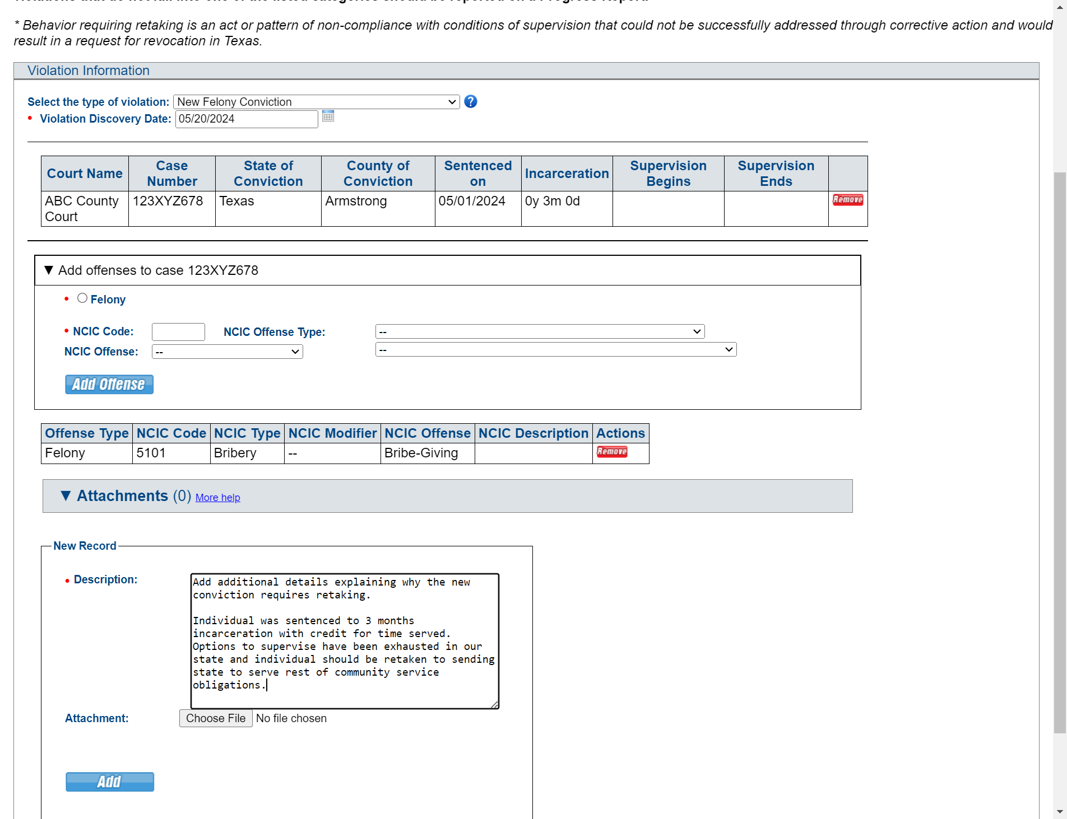Select the Felony radio button
Viewport: 1067px width, 819px height.
click(x=82, y=298)
